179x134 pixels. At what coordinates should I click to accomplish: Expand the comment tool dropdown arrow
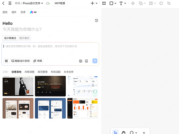[136, 133]
